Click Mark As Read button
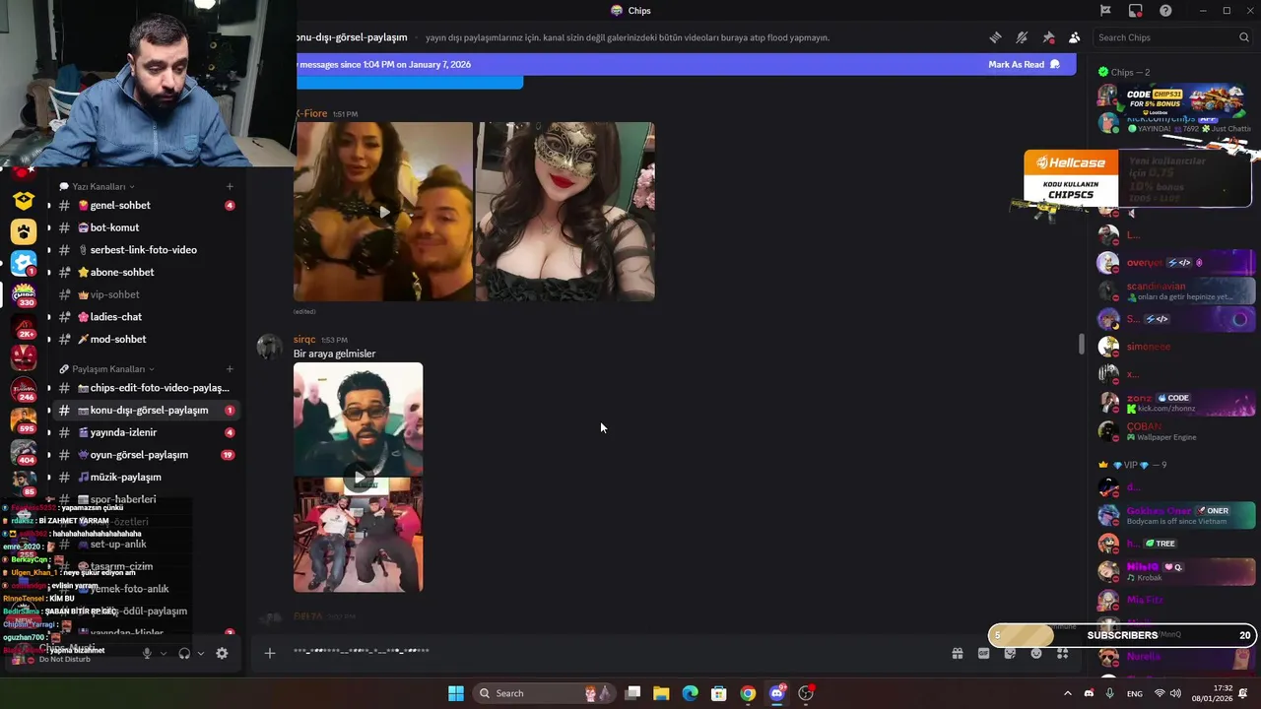1261x709 pixels. [1024, 64]
